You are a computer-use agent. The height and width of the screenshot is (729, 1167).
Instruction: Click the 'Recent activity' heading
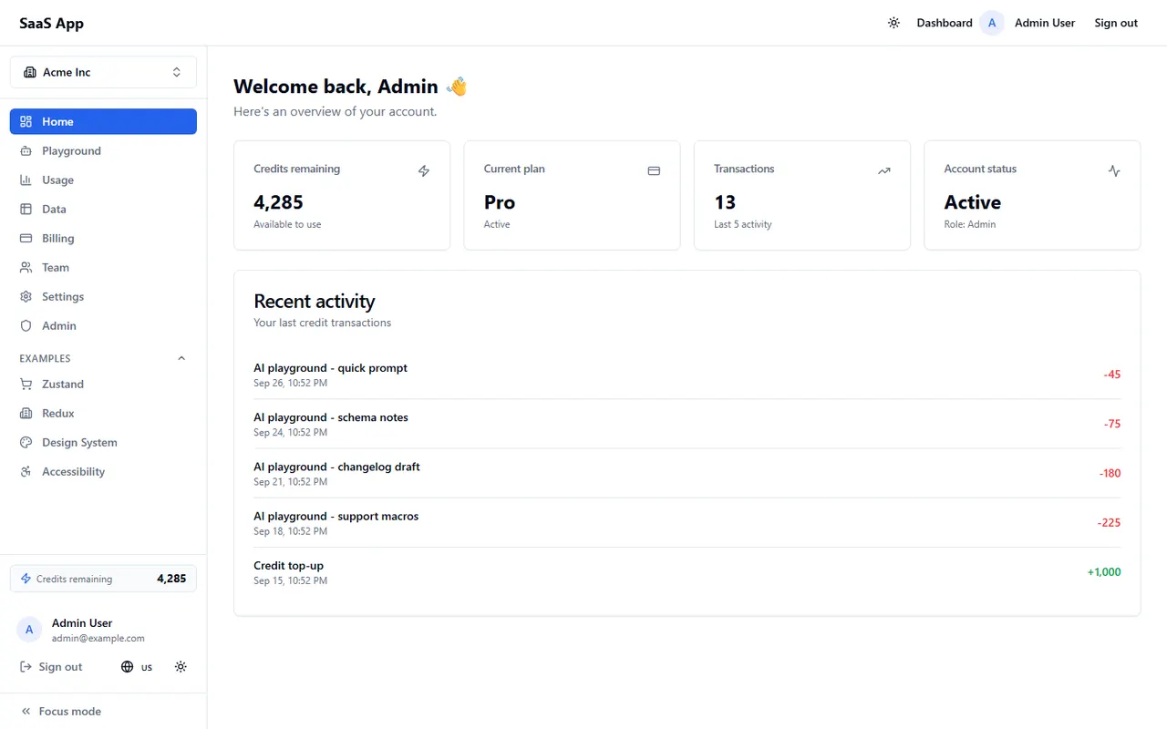(315, 302)
